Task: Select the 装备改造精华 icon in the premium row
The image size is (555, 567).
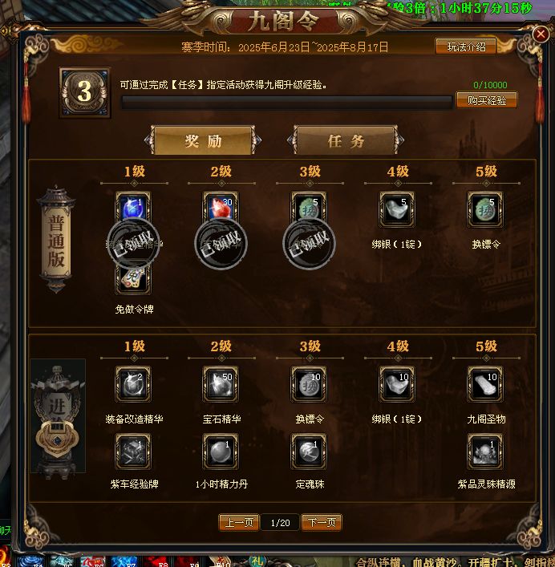Action: pyautogui.click(x=133, y=384)
